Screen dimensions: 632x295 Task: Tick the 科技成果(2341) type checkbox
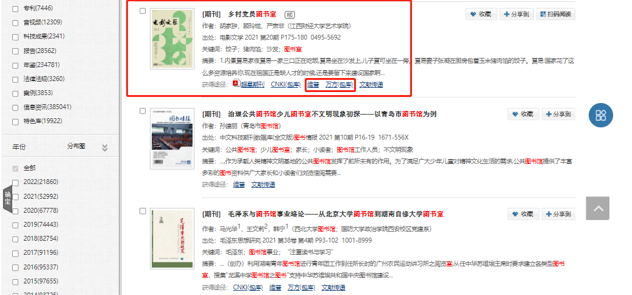pyautogui.click(x=15, y=36)
